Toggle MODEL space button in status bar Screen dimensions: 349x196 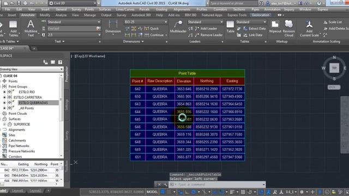[x=152, y=192]
